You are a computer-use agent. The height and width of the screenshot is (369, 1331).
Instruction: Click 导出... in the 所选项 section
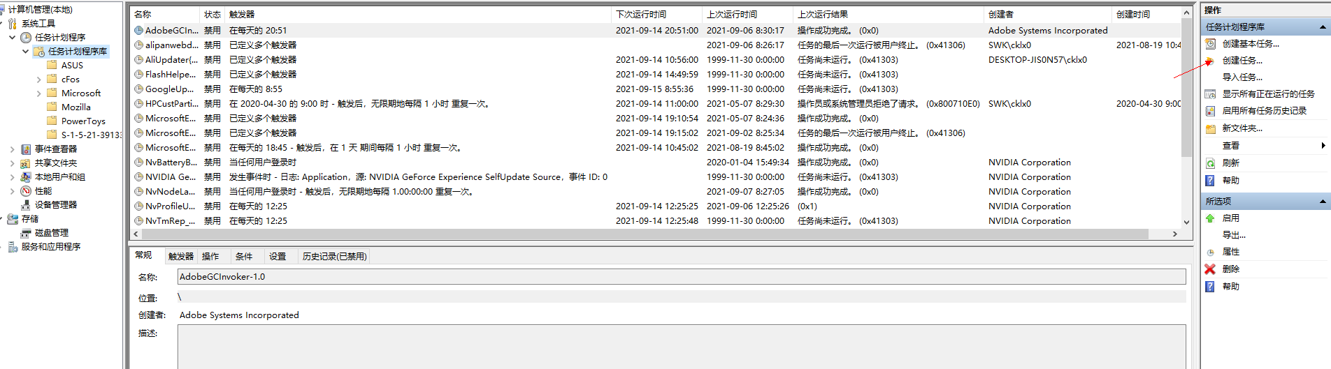coord(1234,235)
